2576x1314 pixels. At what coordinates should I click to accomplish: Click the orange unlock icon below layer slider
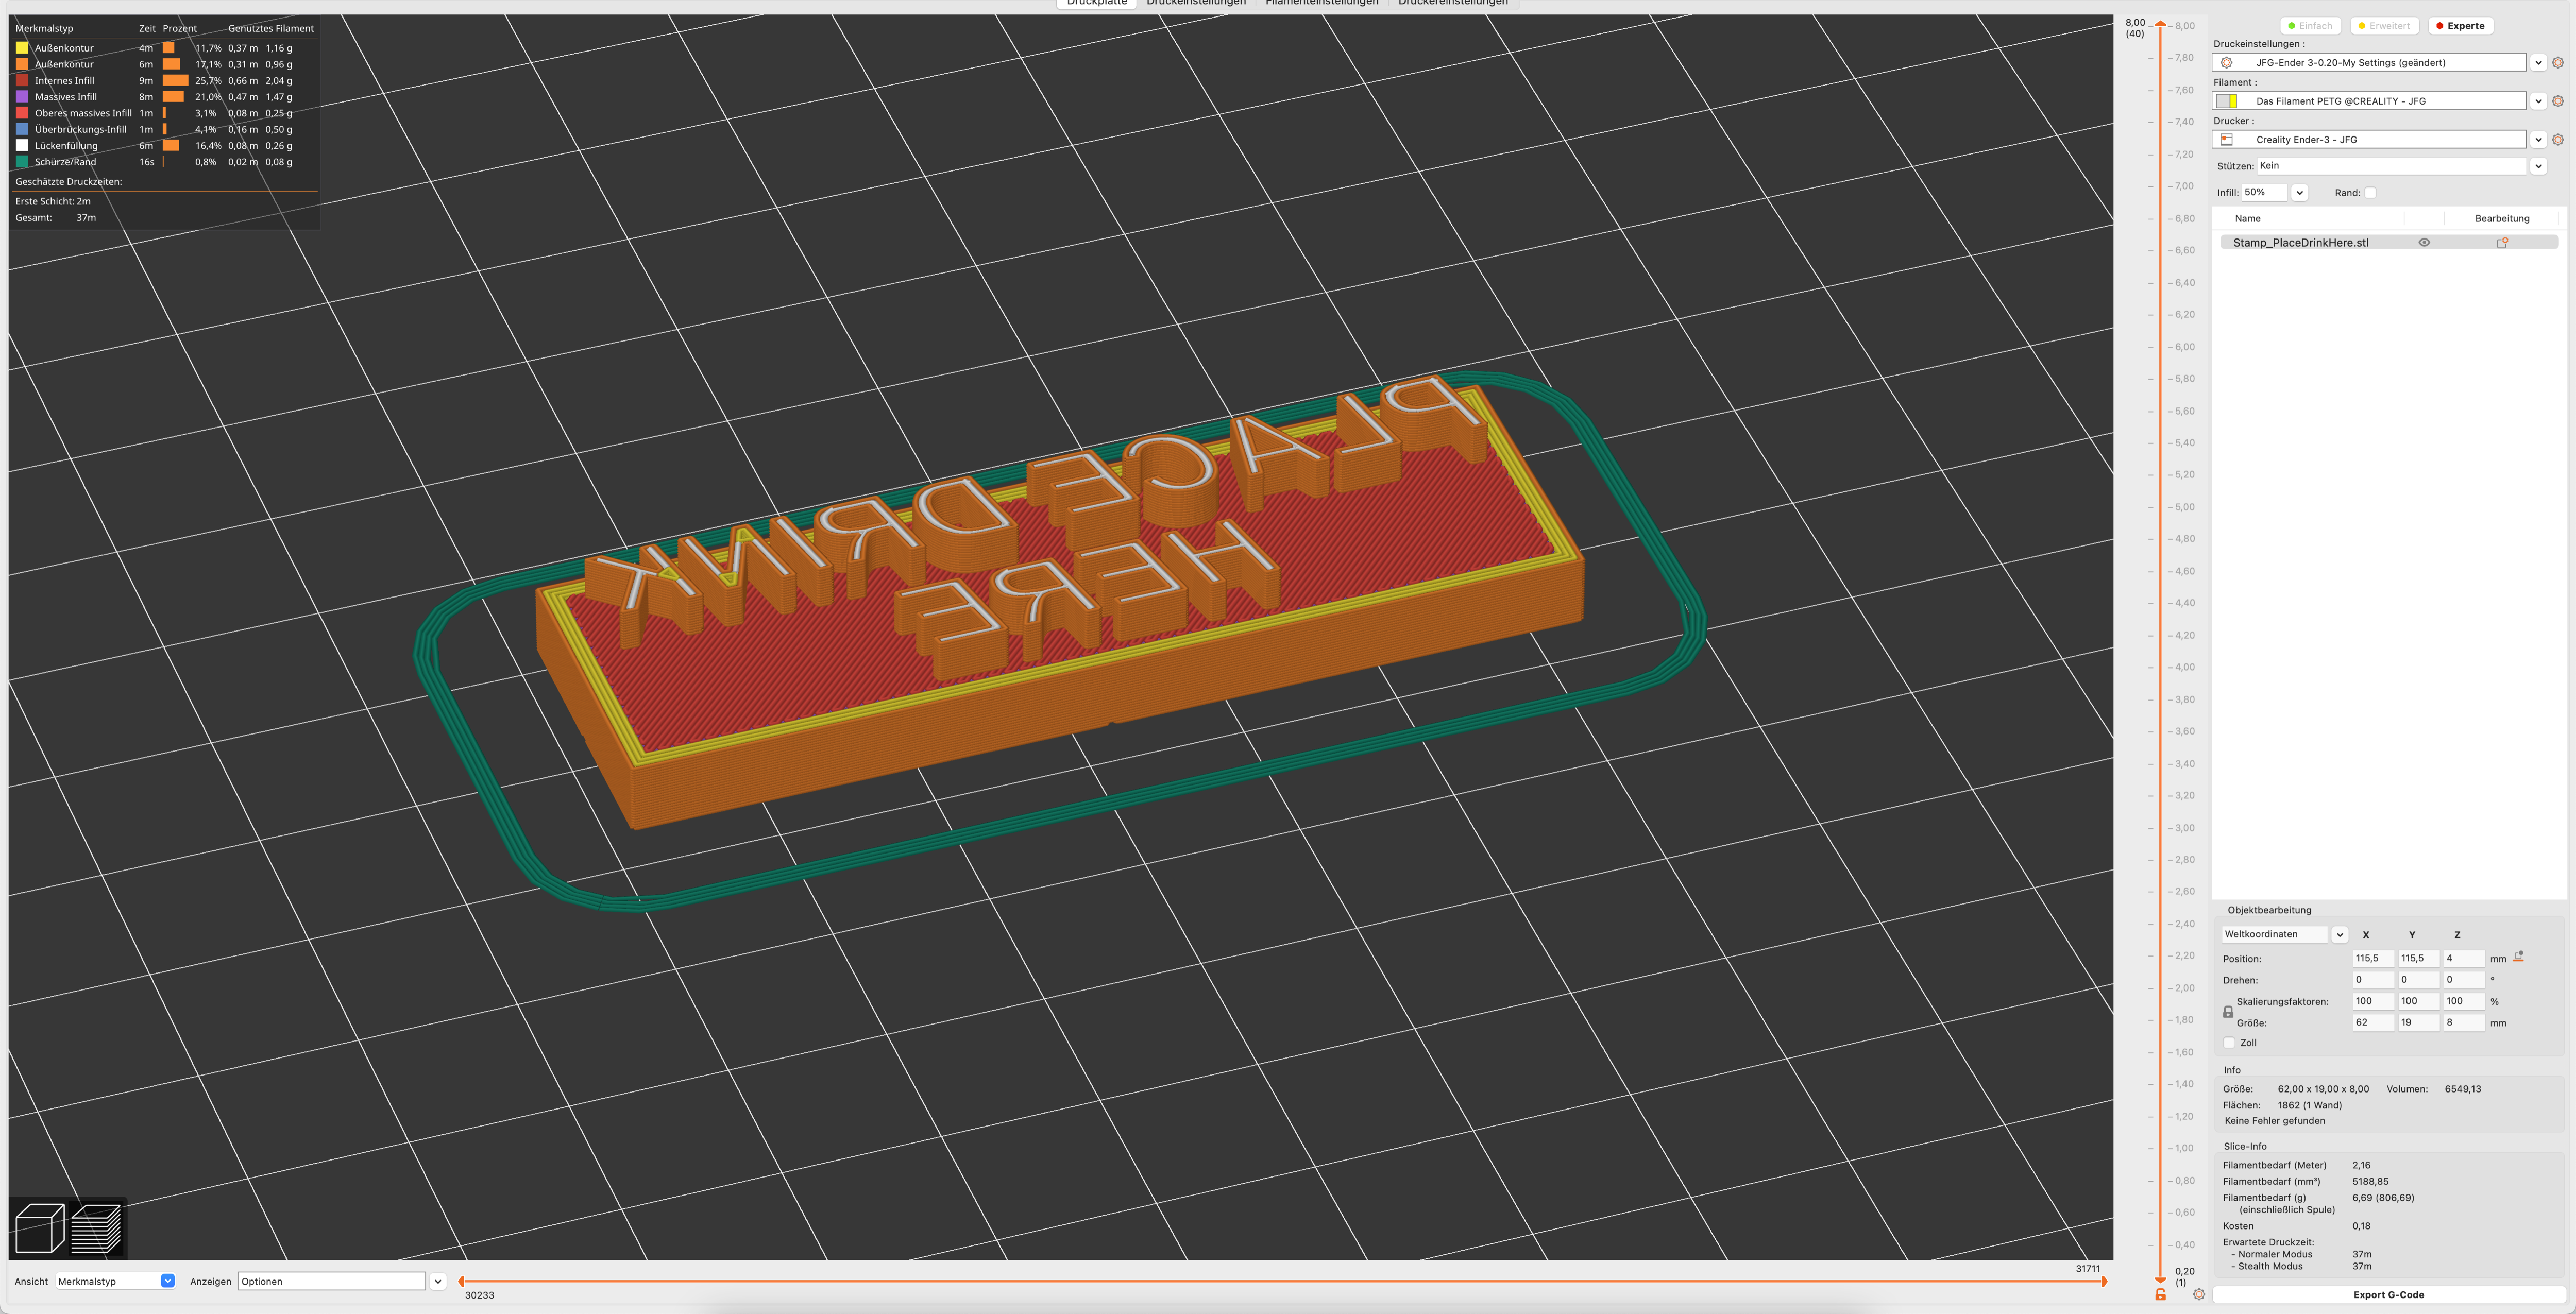[2160, 1295]
